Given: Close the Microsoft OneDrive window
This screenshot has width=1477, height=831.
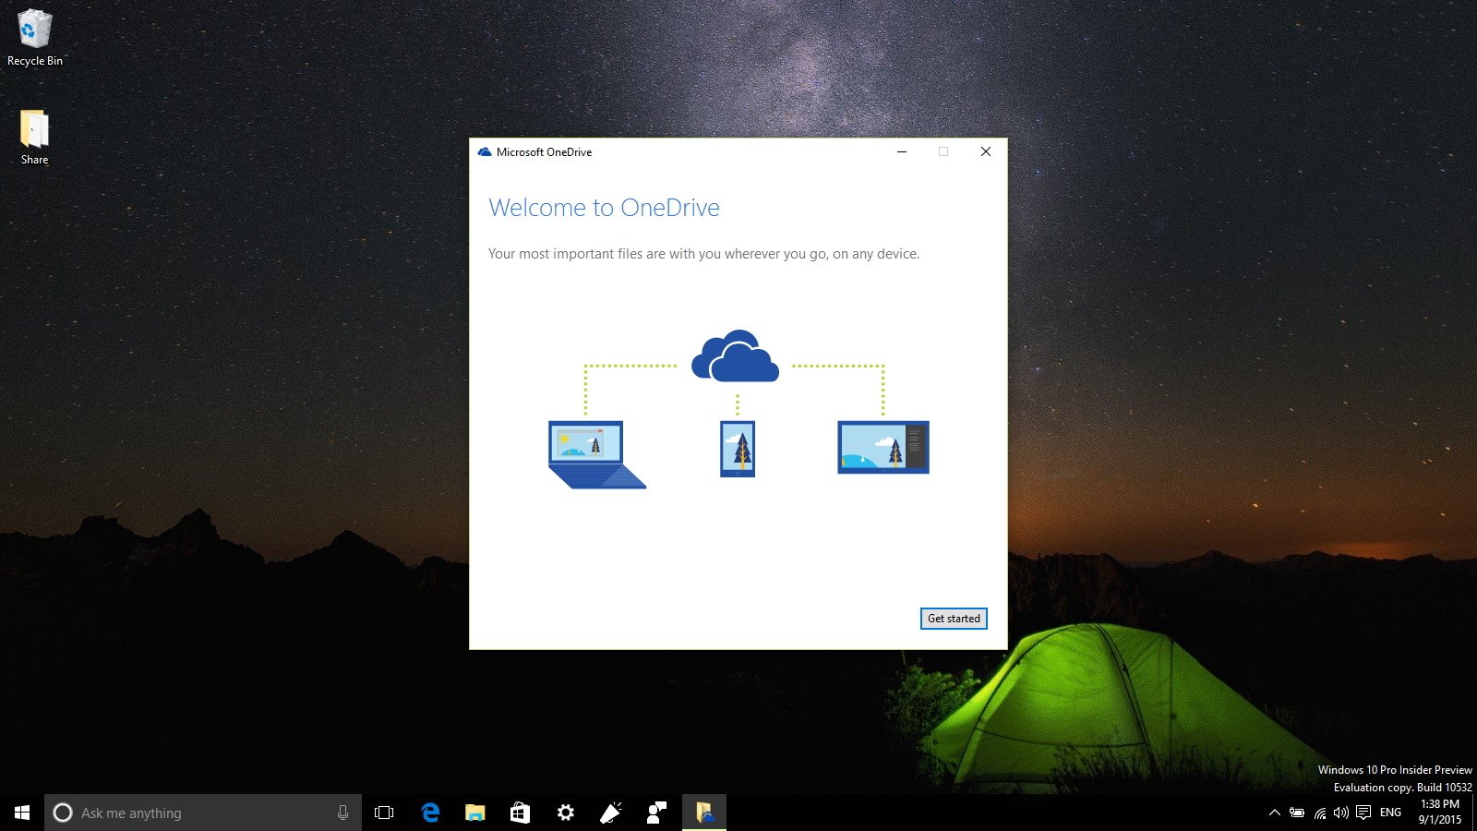Looking at the screenshot, I should tap(986, 151).
